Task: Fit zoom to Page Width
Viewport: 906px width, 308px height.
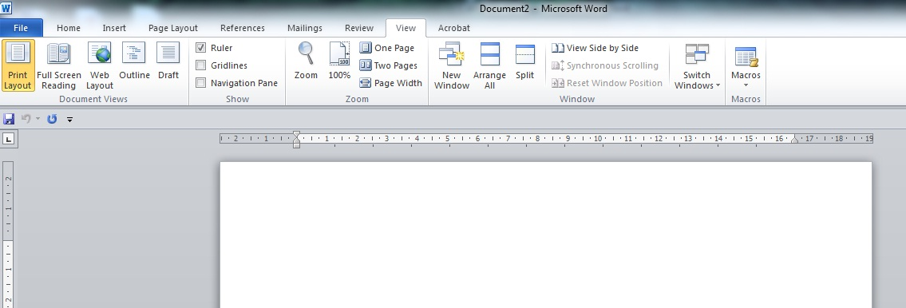Action: (390, 83)
